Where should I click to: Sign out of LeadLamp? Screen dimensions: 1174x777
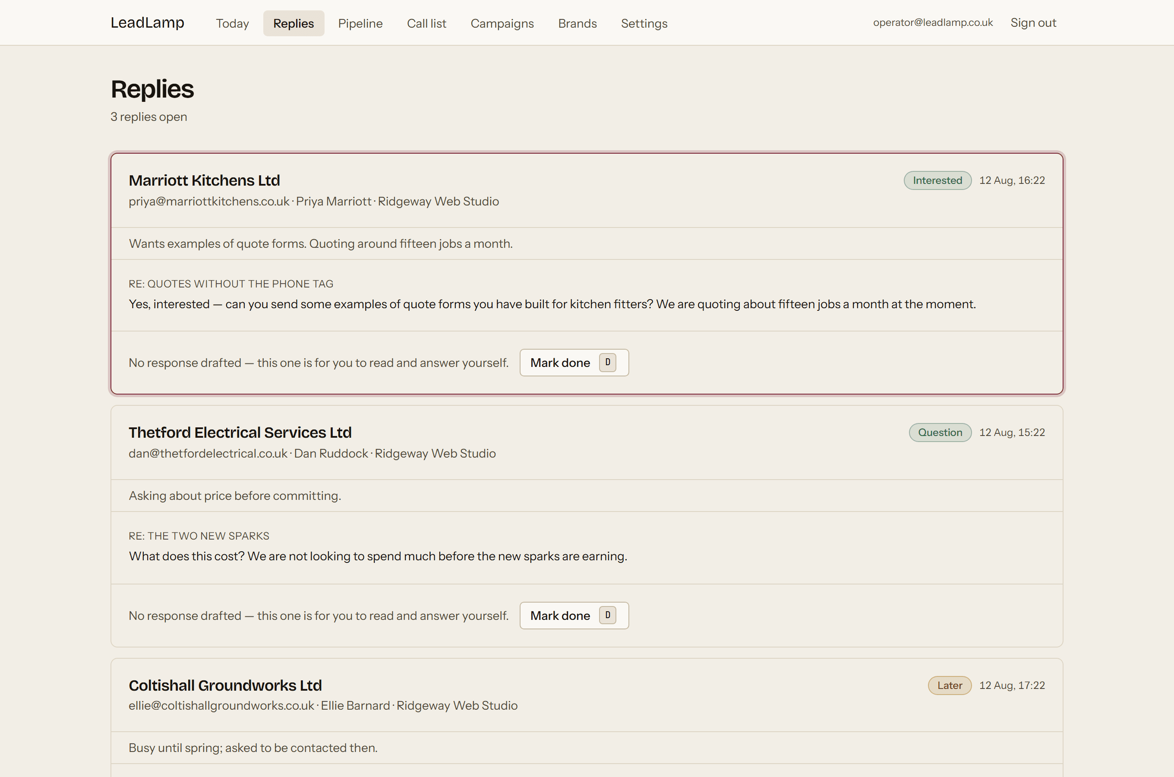coord(1033,23)
